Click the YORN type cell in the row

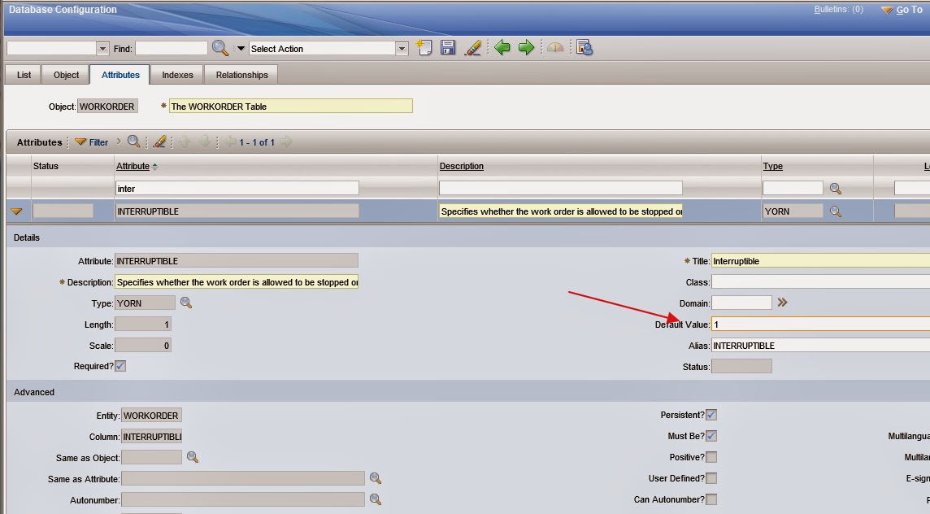[x=793, y=211]
